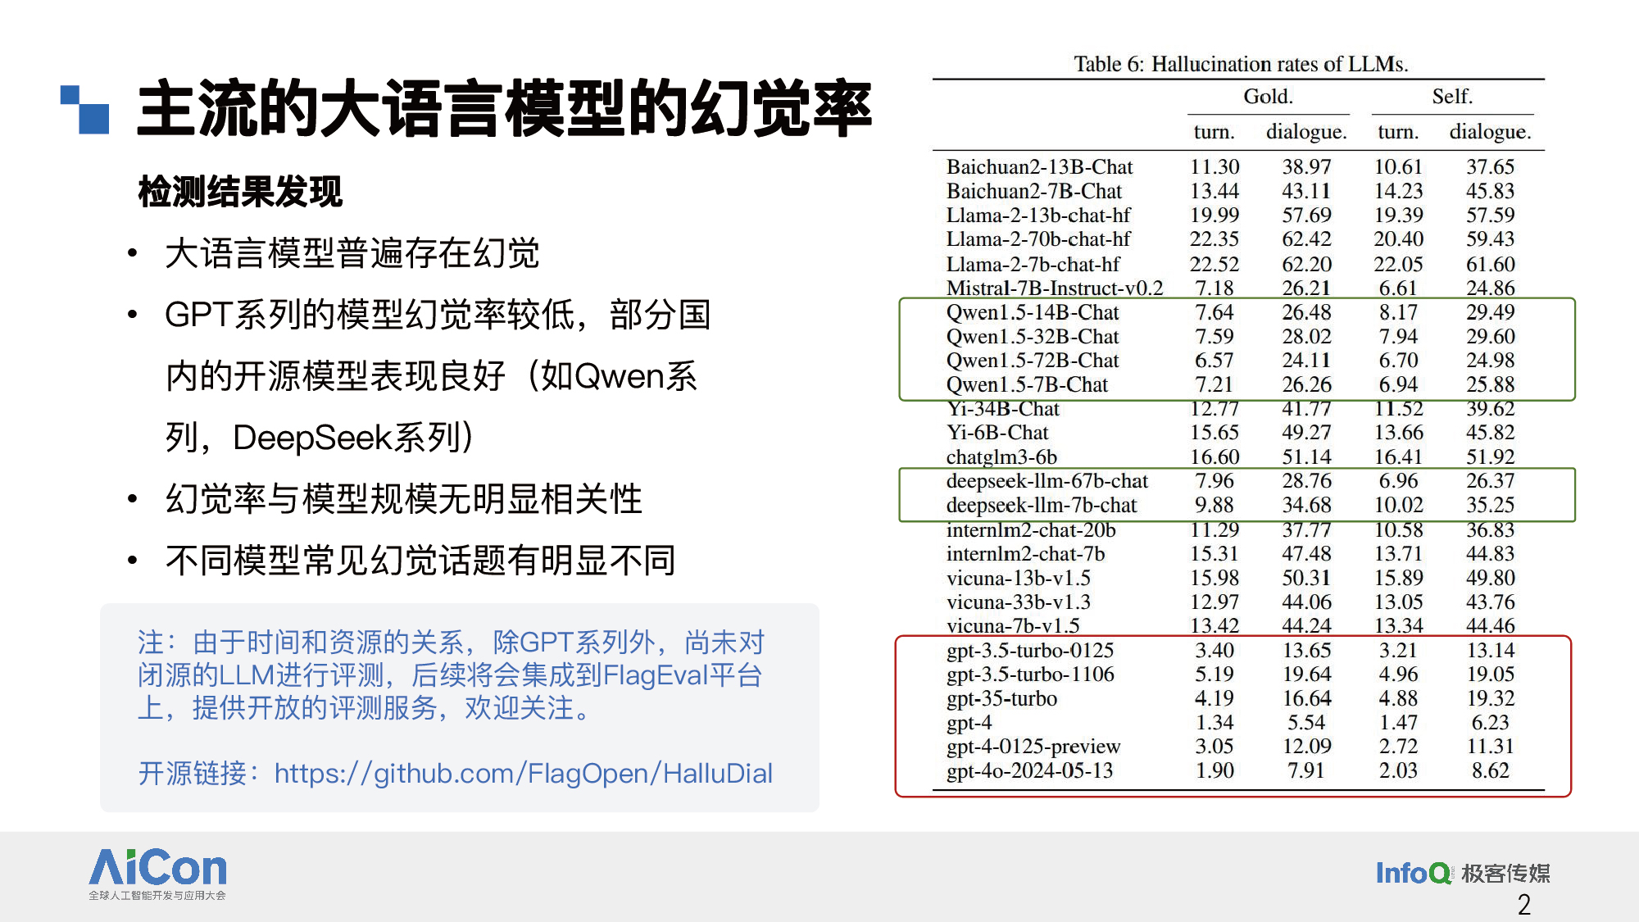1639x922 pixels.
Task: Click the Mistral-7B-Instruct-v0.2 row label
Action: point(1055,288)
